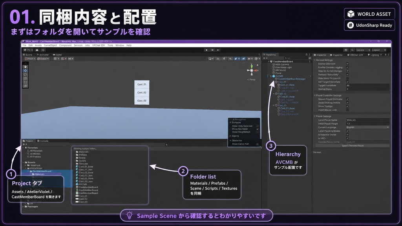The height and width of the screenshot is (226, 402).
Task: Toggle Show Desktop Reticle checkbox
Action: 347,102
